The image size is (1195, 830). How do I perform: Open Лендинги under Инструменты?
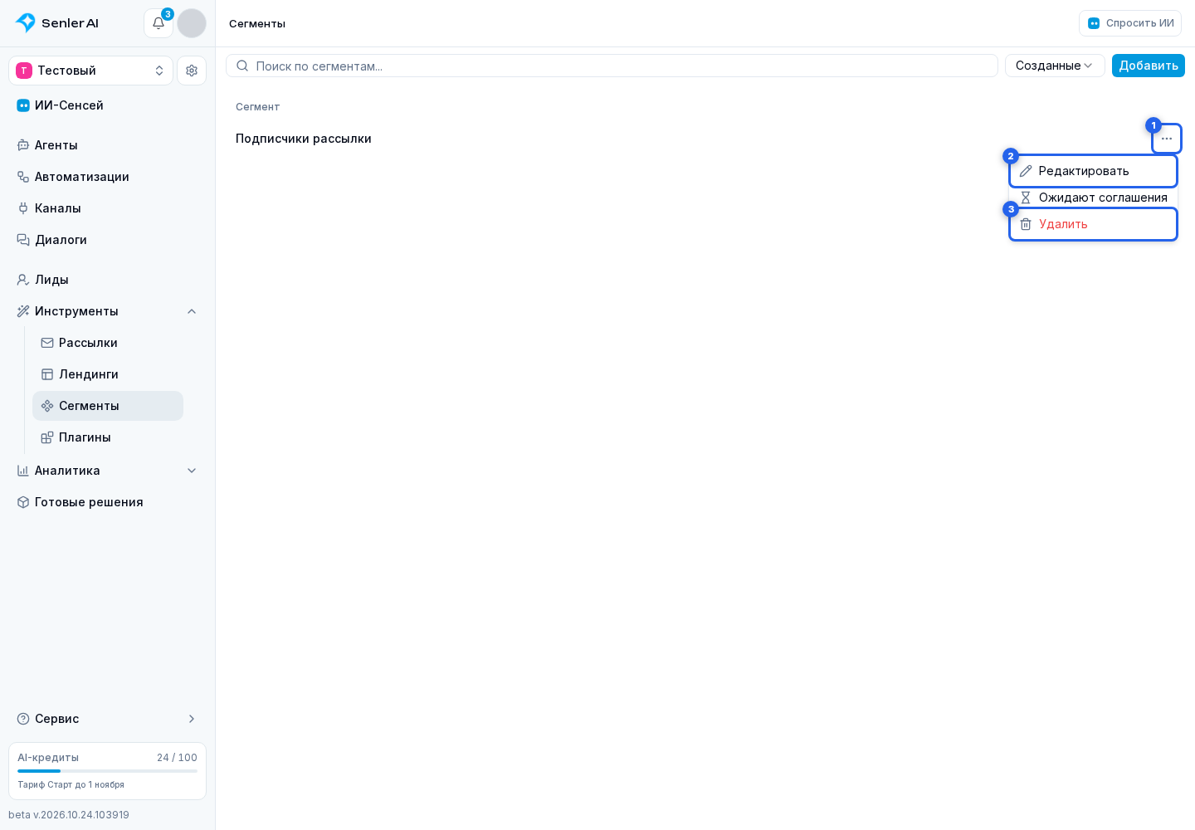(x=108, y=374)
